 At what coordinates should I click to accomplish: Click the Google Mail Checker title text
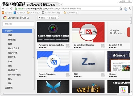[x=84, y=45]
